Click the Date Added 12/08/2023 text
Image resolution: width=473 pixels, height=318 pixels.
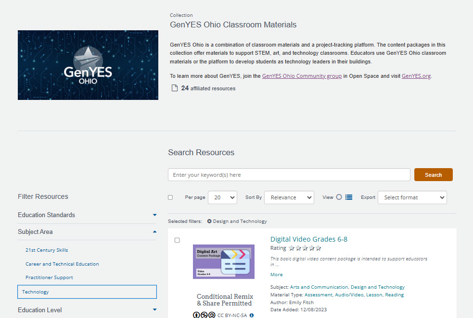[299, 309]
